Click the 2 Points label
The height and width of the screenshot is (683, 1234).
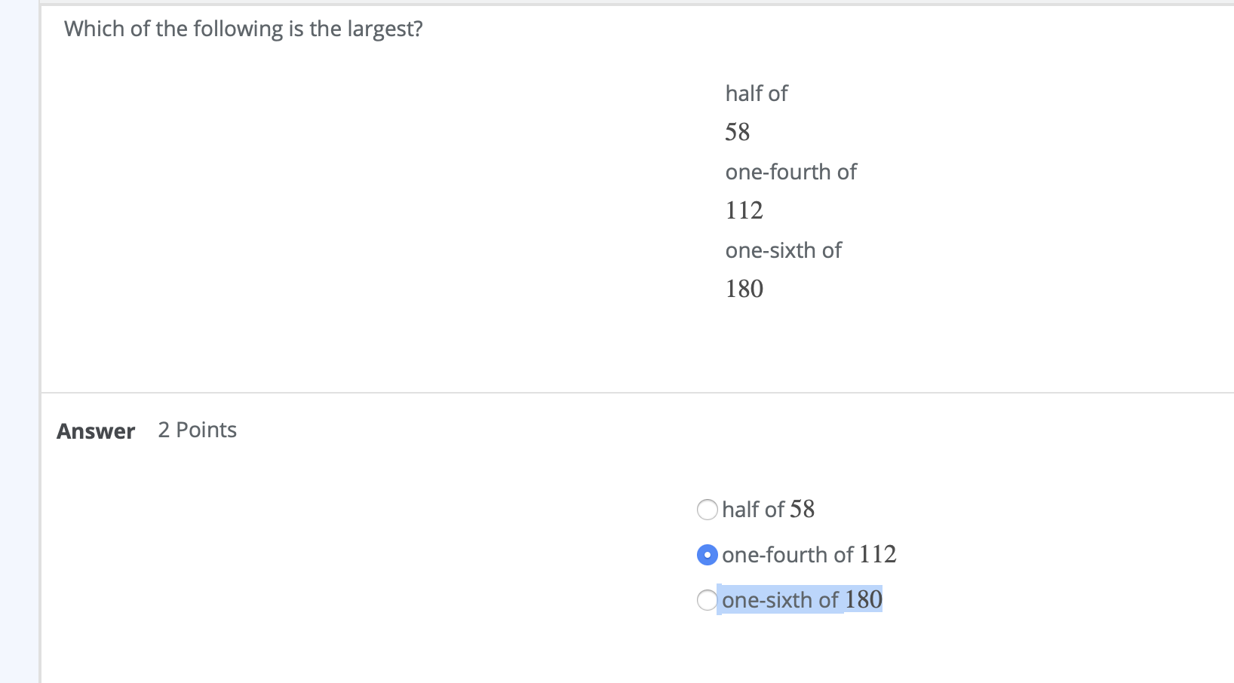click(x=196, y=430)
